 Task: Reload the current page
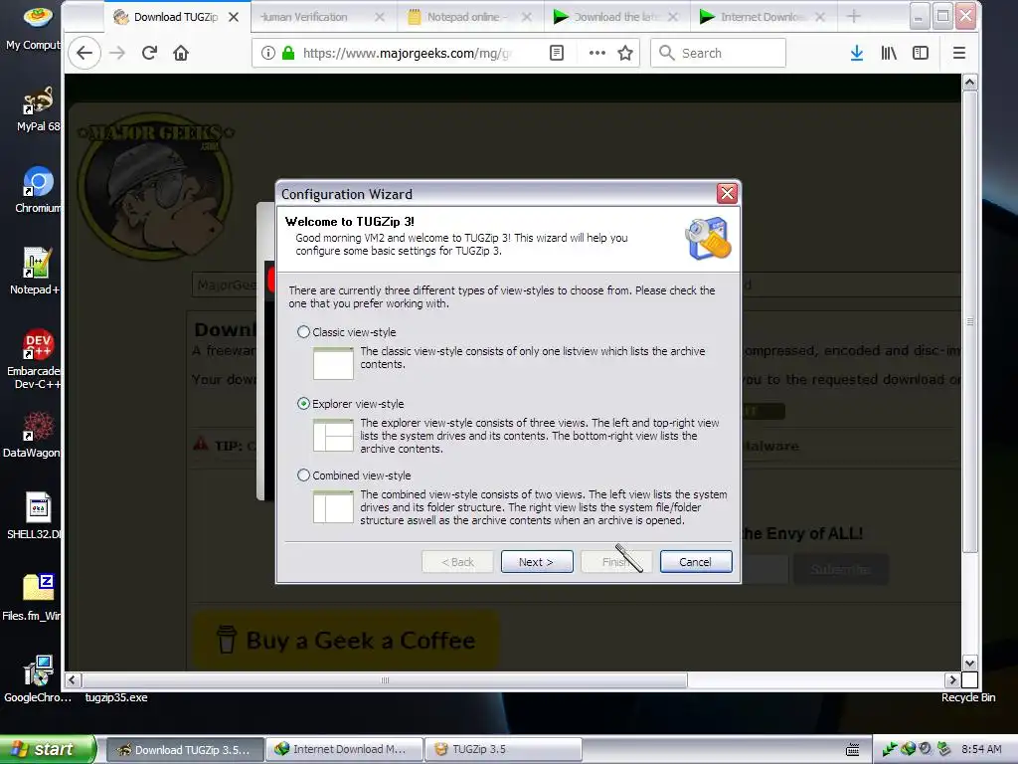(149, 53)
